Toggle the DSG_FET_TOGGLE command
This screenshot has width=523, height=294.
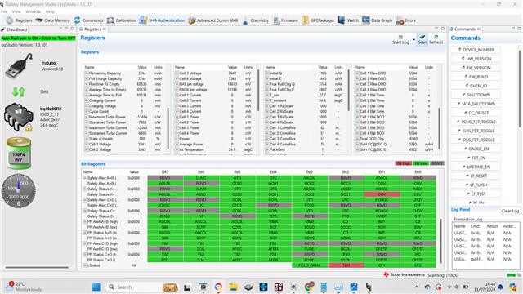tap(476, 140)
